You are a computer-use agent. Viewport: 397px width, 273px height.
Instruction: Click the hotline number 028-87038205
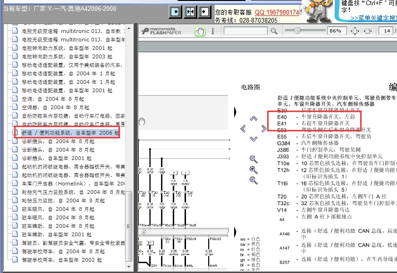pos(259,20)
